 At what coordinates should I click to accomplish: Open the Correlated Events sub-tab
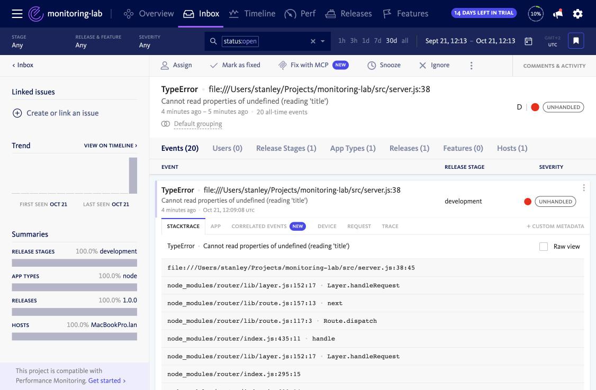coord(268,226)
